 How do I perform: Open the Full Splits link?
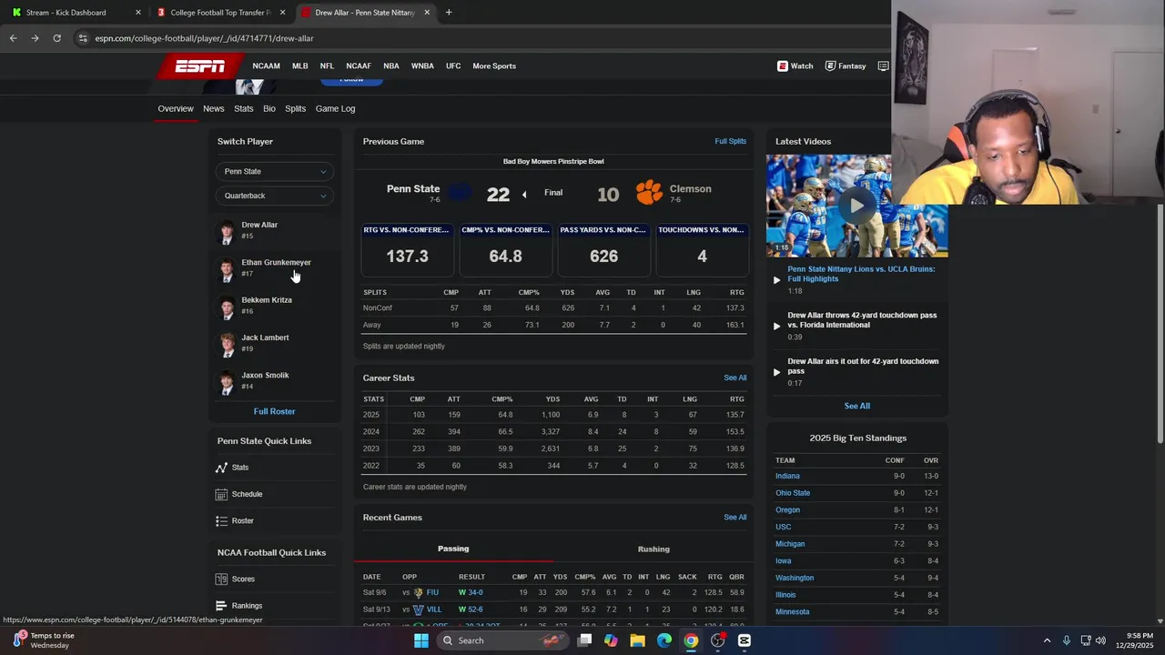[x=730, y=141]
